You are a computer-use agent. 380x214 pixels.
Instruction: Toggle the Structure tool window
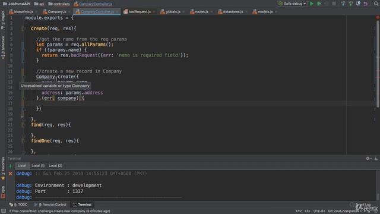point(3,48)
